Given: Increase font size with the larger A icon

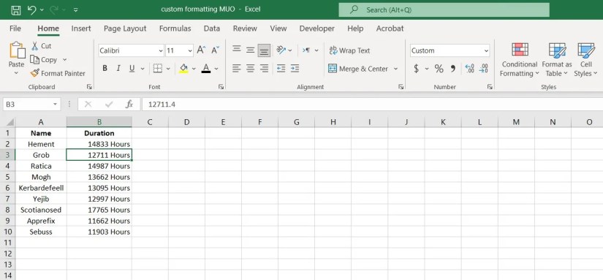Looking at the screenshot, I should coord(201,50).
